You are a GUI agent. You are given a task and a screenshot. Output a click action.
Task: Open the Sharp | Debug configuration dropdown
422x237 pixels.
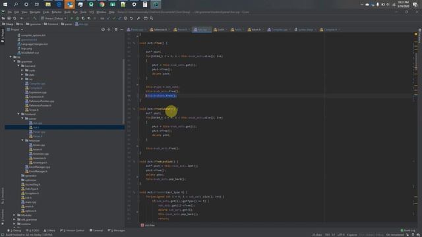(53, 18)
